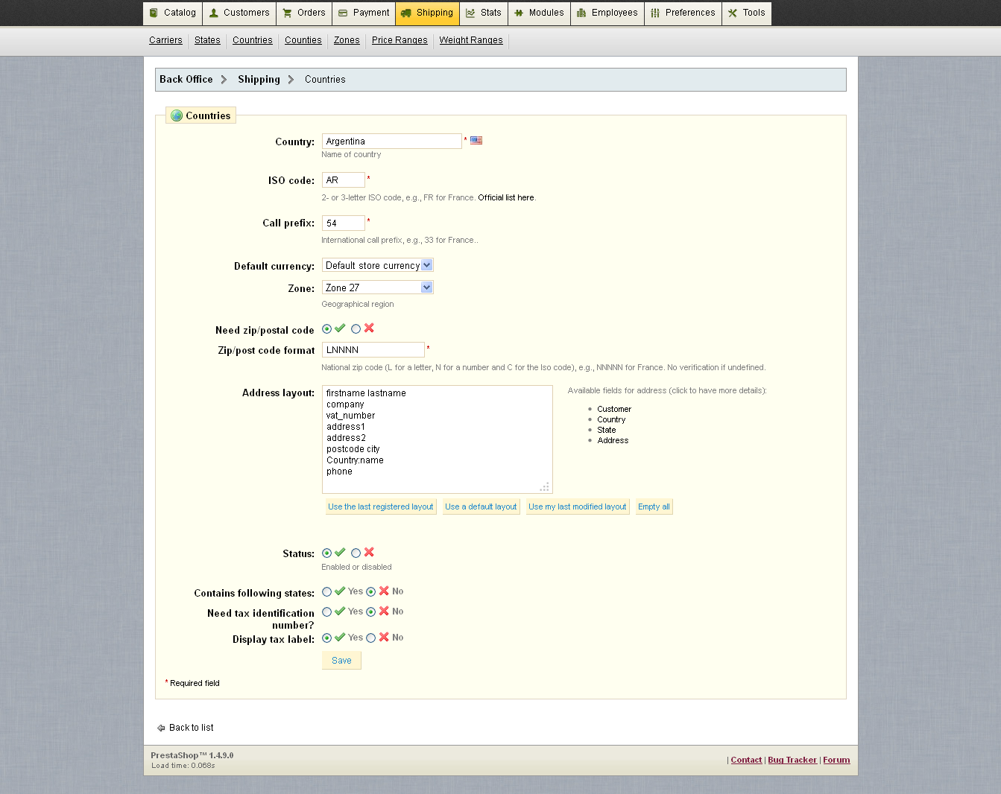Click green check icon for Display tax label
This screenshot has width=1001, height=794.
coord(340,638)
